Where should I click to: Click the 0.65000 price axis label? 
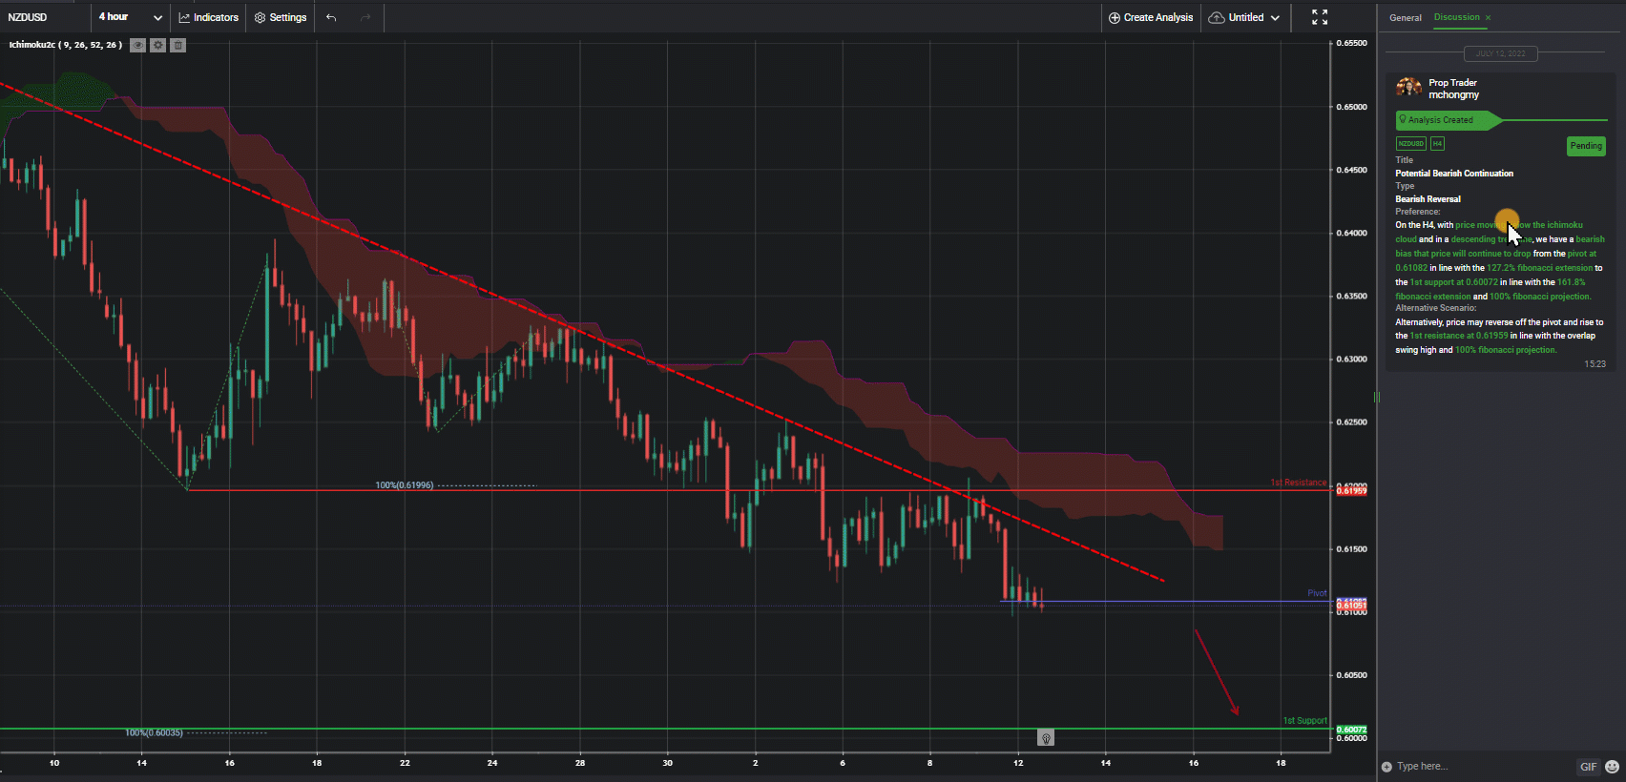click(1351, 107)
